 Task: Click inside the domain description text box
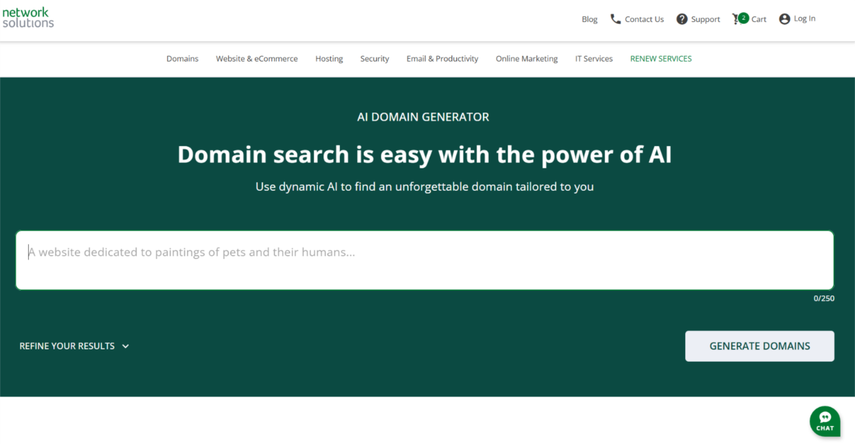tap(423, 260)
